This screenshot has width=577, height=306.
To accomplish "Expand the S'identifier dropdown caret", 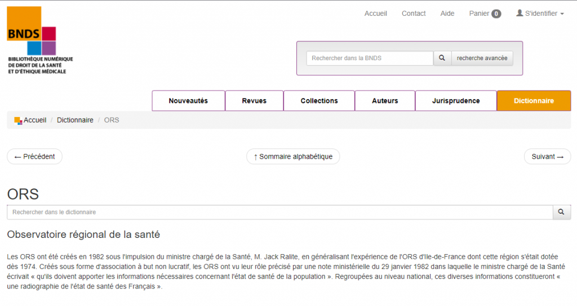I will click(x=562, y=14).
